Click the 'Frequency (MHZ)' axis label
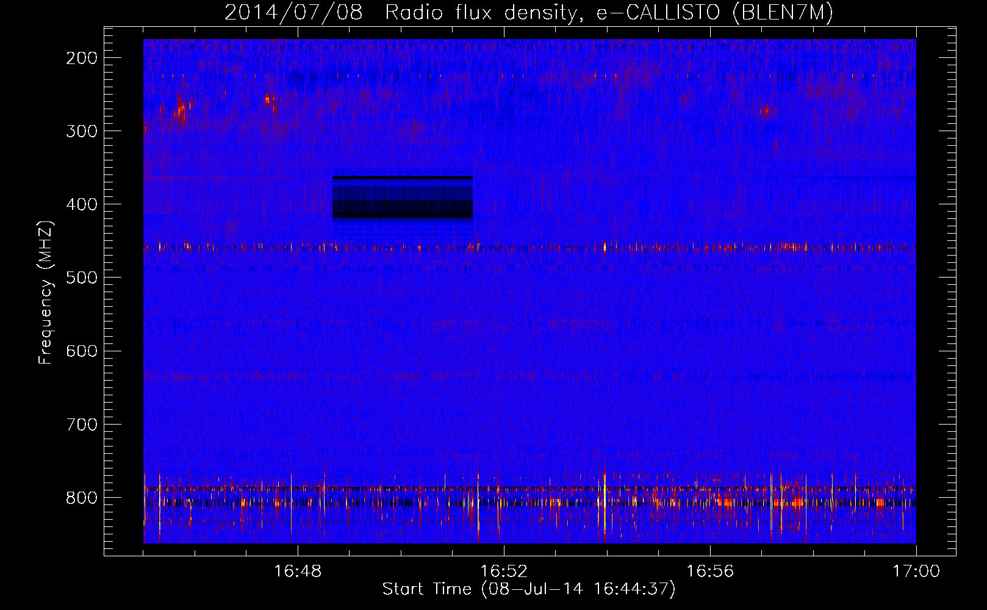The width and height of the screenshot is (987, 610). click(46, 293)
